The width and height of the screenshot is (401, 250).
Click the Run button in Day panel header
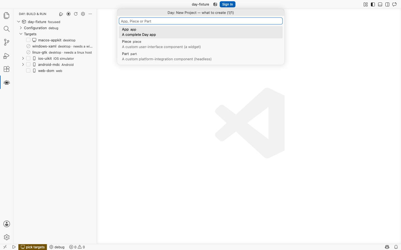coord(61,14)
